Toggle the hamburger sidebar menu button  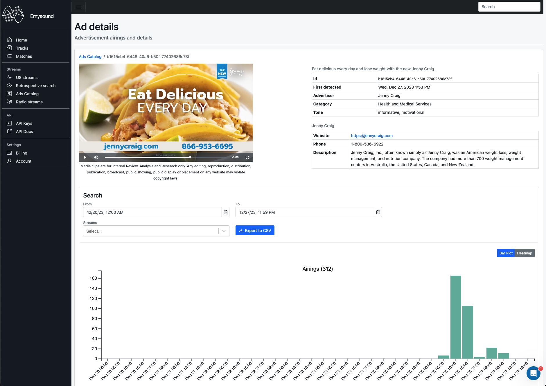tap(78, 7)
